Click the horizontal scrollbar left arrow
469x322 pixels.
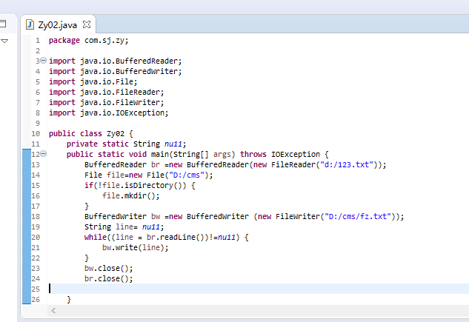53,311
